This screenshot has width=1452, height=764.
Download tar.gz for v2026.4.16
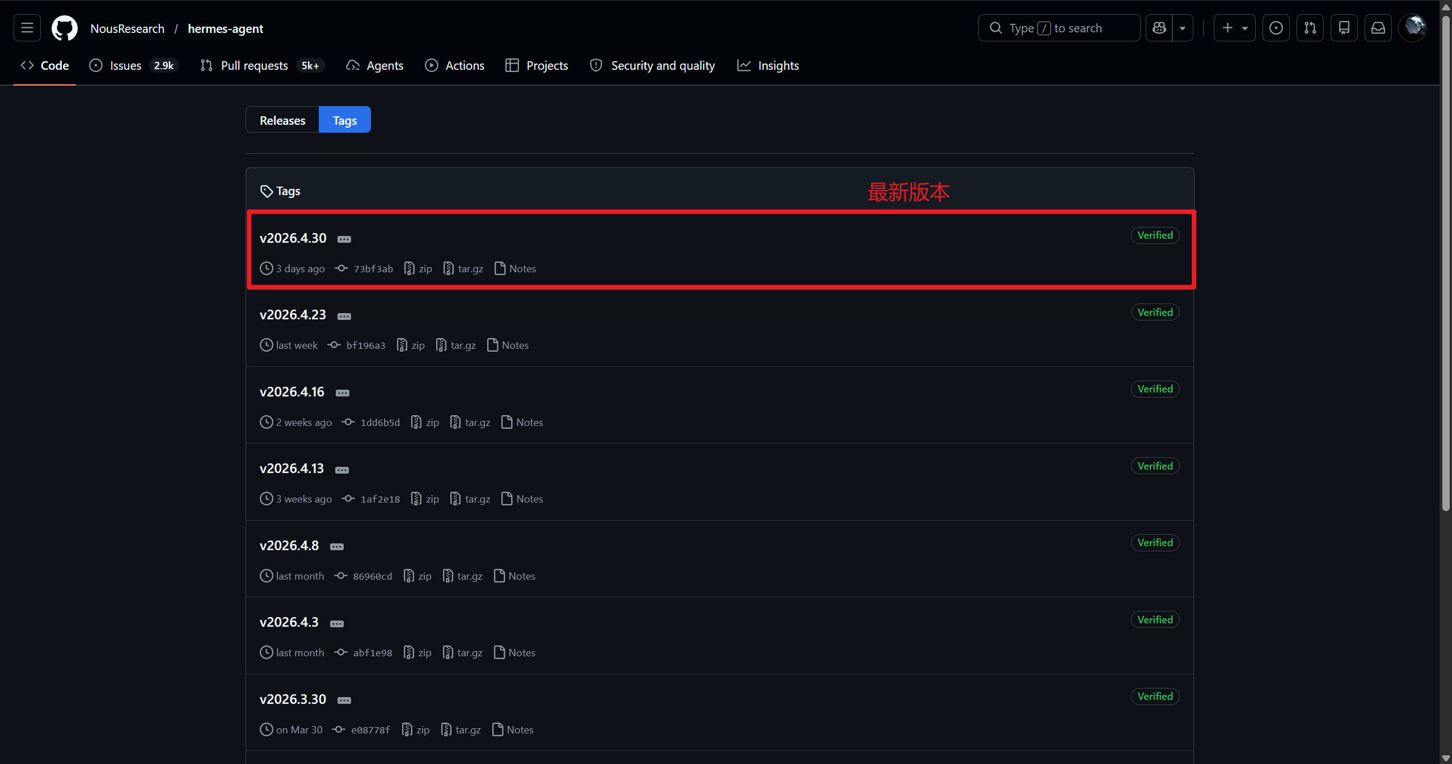pyautogui.click(x=470, y=423)
